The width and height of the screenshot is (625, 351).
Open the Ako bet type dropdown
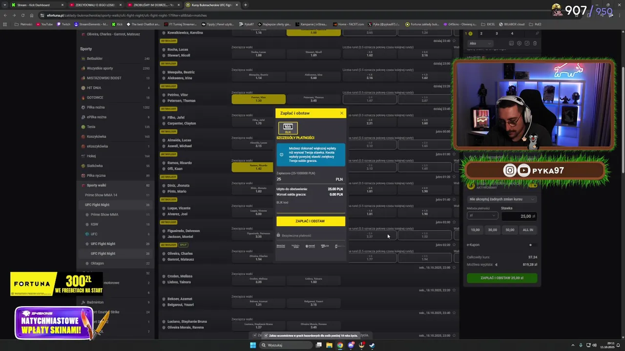pos(479,43)
